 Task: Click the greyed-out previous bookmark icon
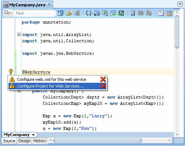coord(149,13)
